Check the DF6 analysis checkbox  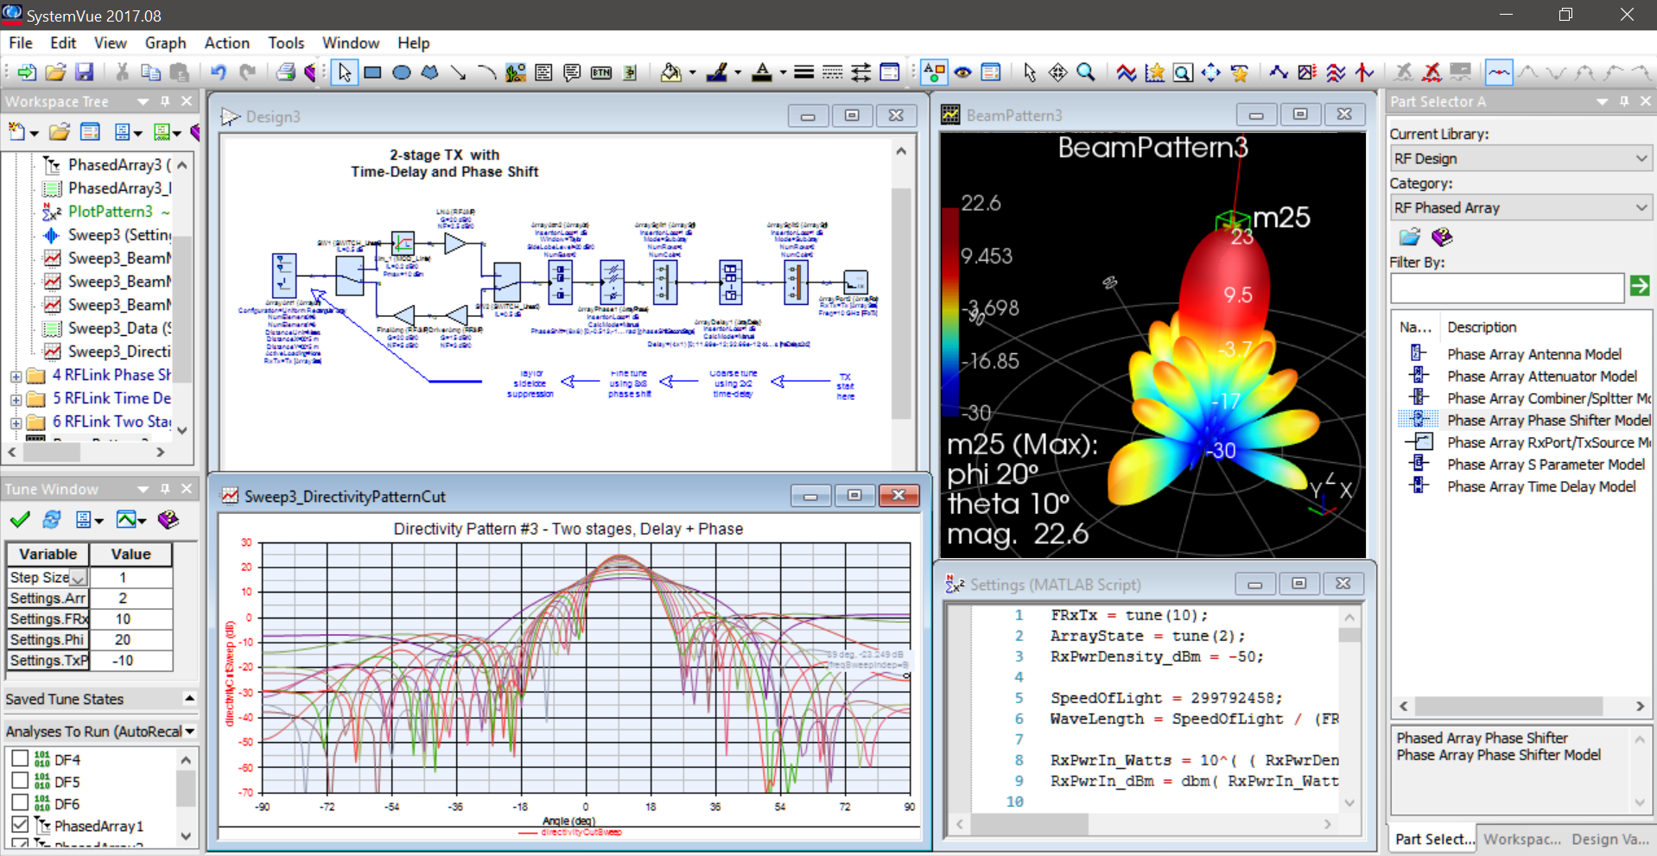20,802
